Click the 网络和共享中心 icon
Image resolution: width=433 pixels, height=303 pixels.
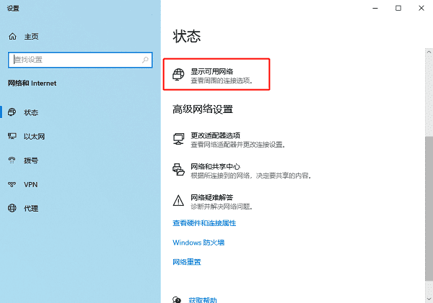coord(178,169)
